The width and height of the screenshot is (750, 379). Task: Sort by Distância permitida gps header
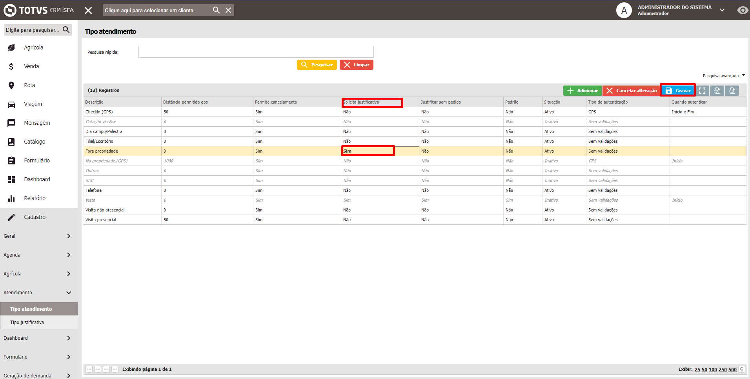207,102
